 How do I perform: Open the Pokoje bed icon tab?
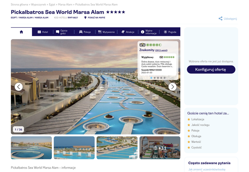click(85, 32)
